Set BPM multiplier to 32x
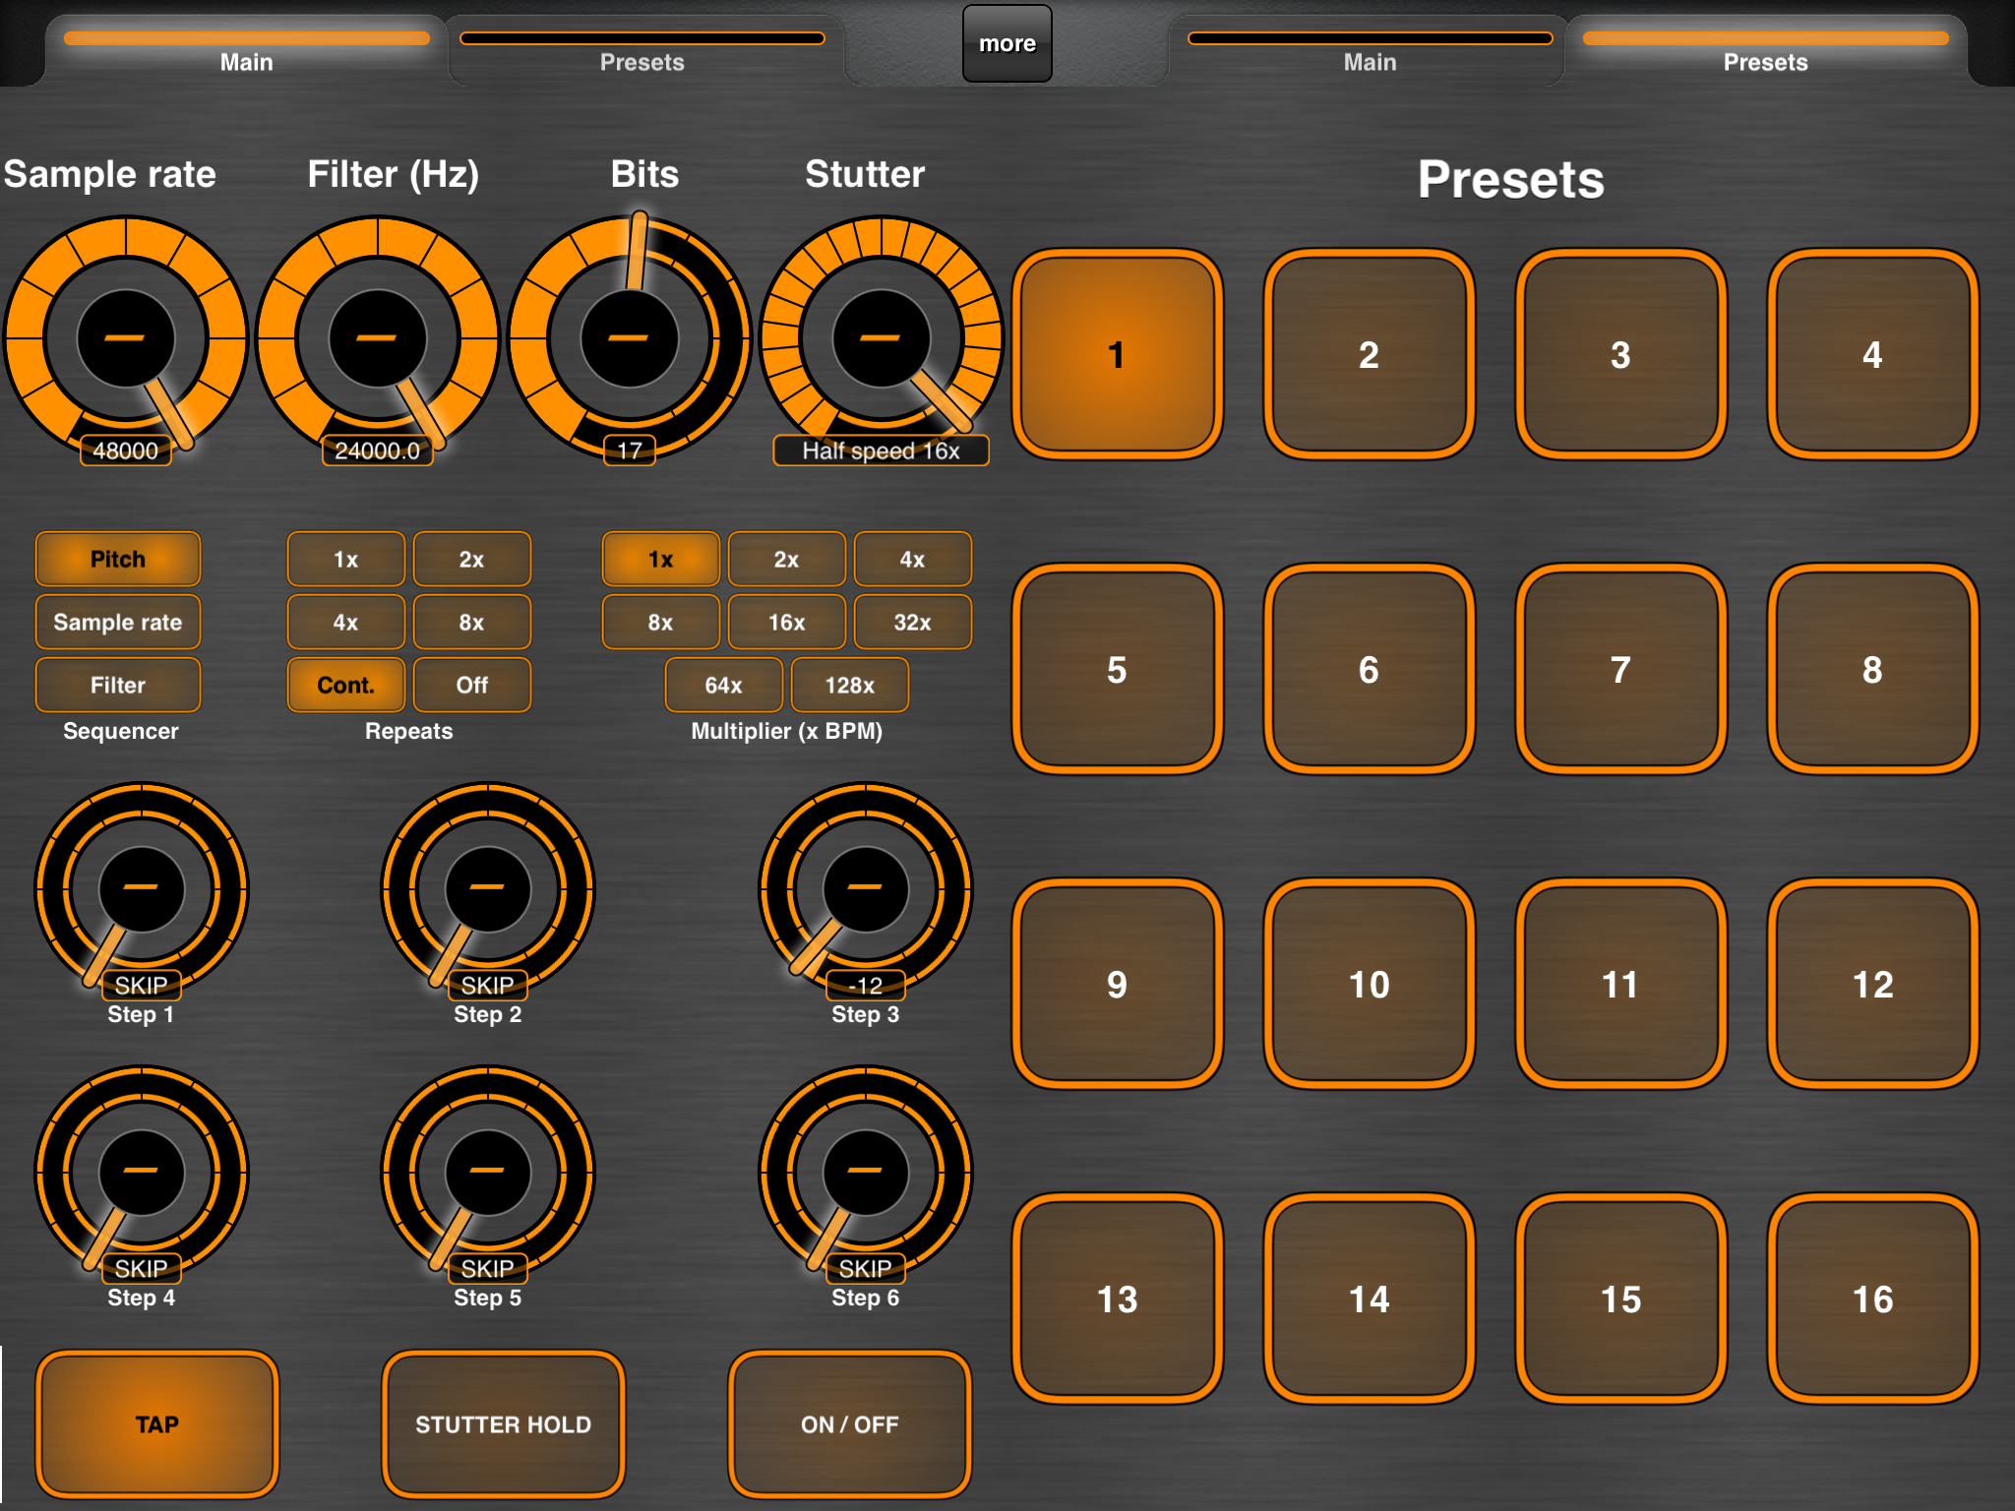The image size is (2015, 1511). pyautogui.click(x=913, y=622)
